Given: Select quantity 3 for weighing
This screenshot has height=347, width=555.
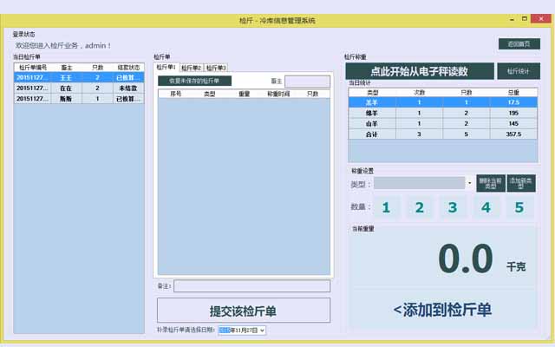Looking at the screenshot, I should (x=452, y=207).
